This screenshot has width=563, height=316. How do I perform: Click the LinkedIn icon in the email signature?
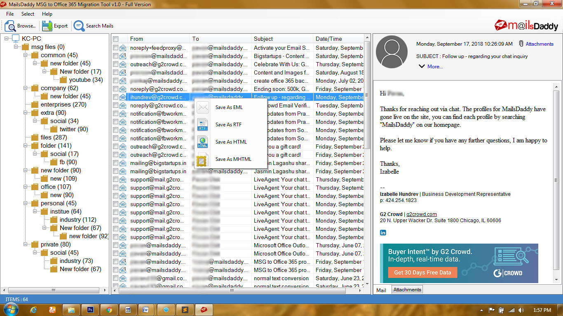[383, 233]
